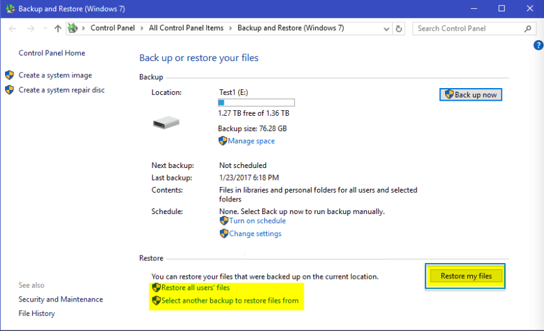
Task: Click Turn on schedule link
Action: tap(257, 221)
